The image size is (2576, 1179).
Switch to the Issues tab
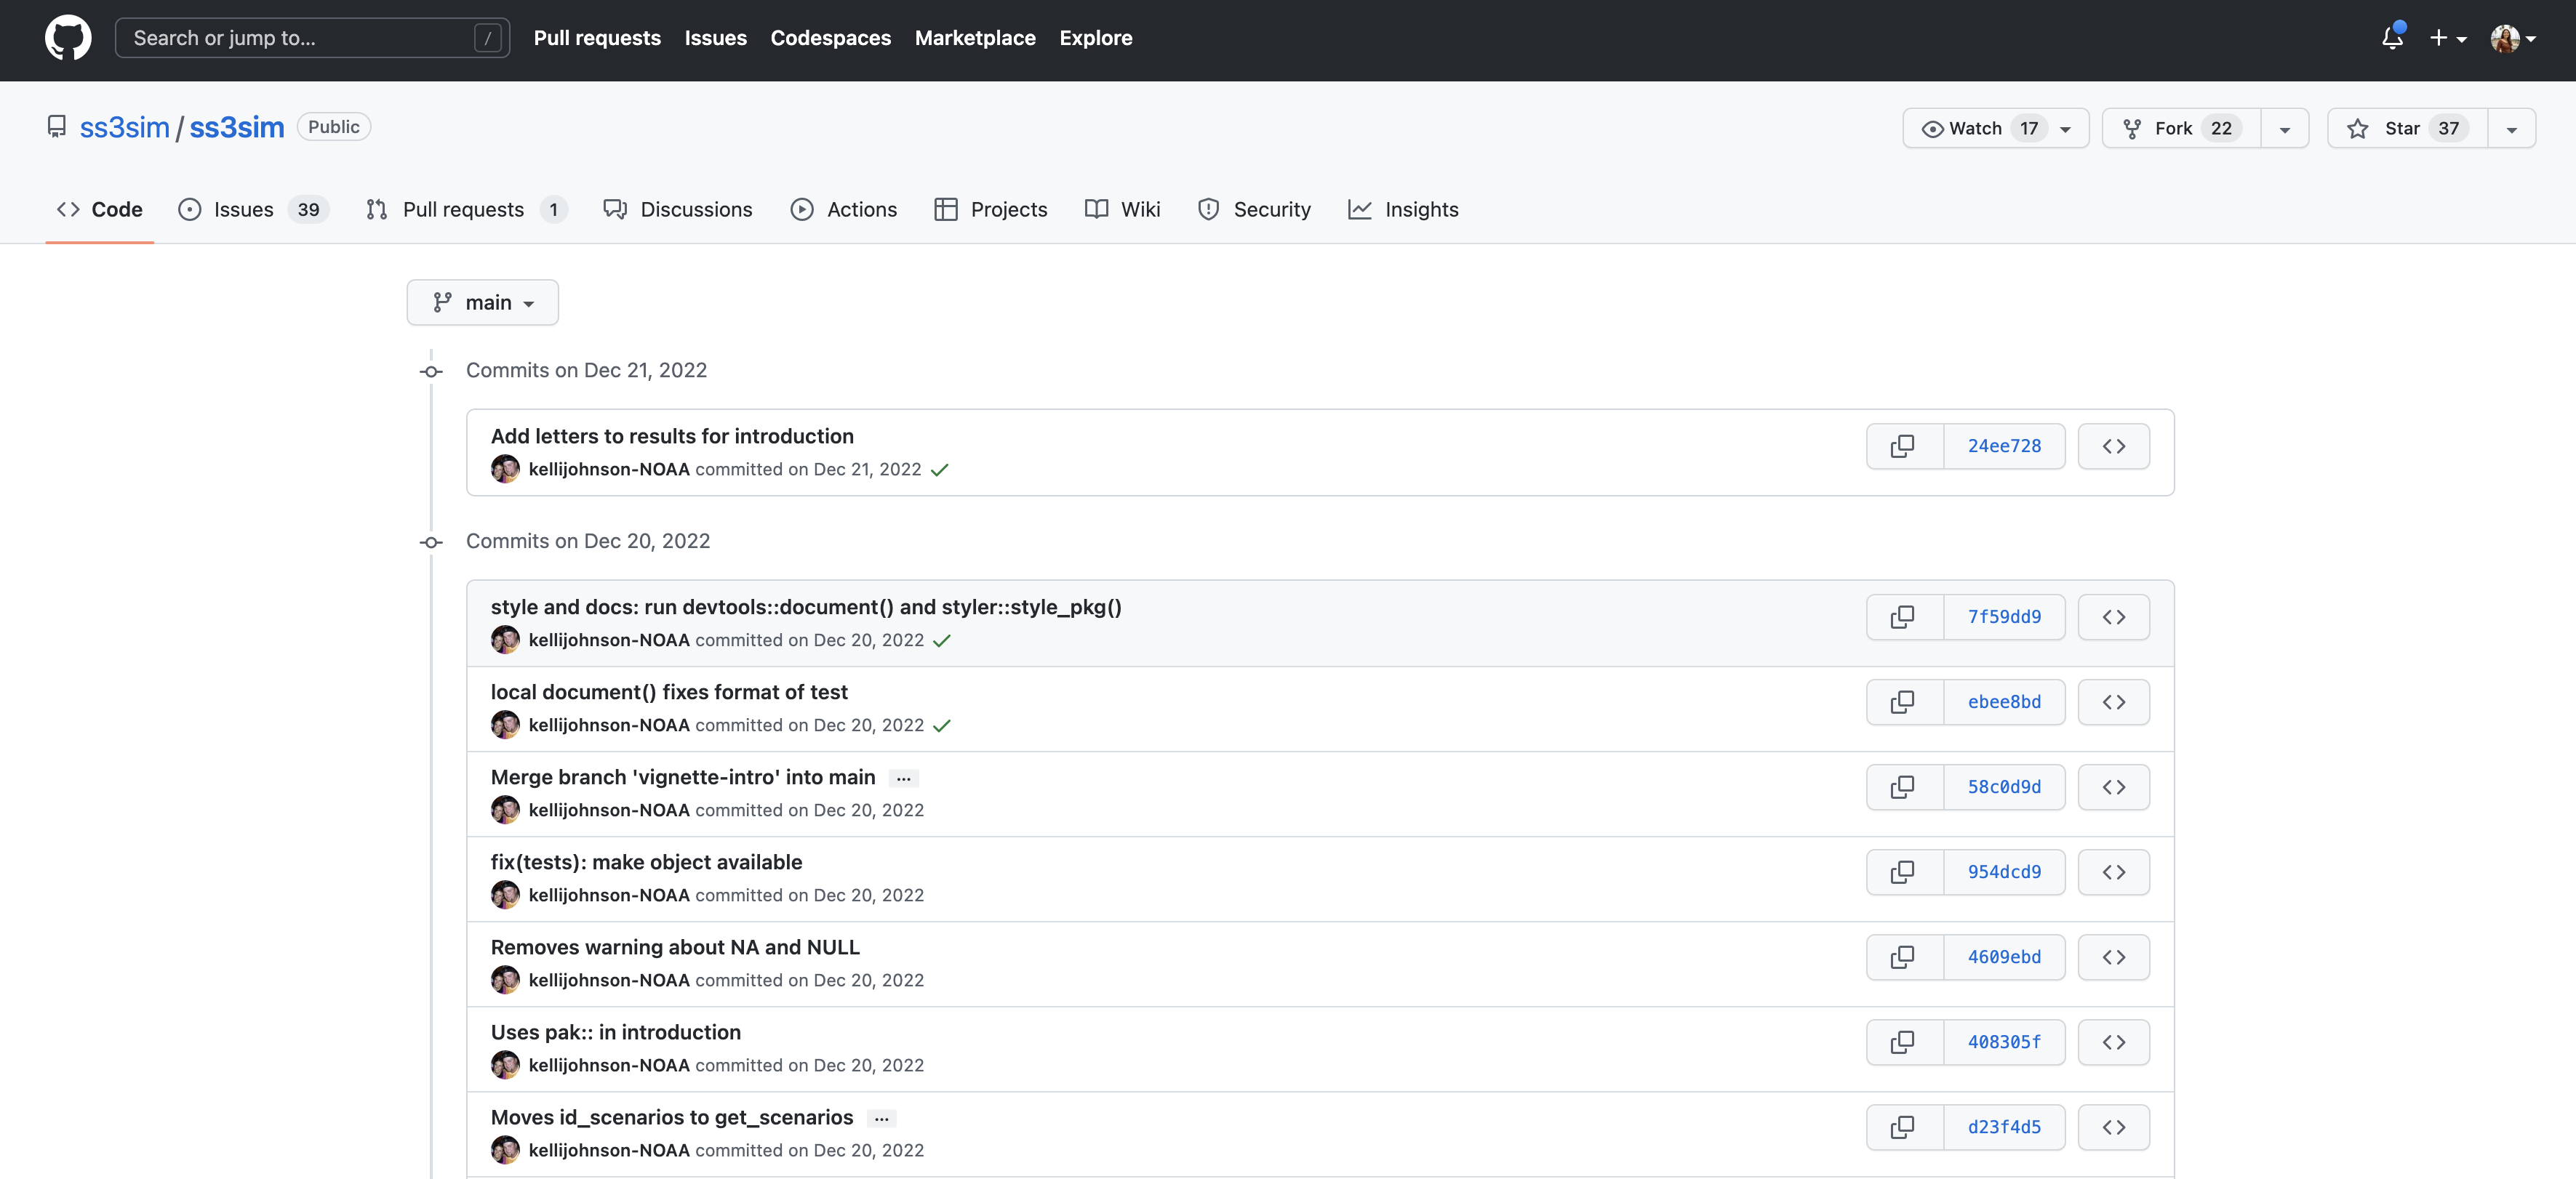point(243,210)
